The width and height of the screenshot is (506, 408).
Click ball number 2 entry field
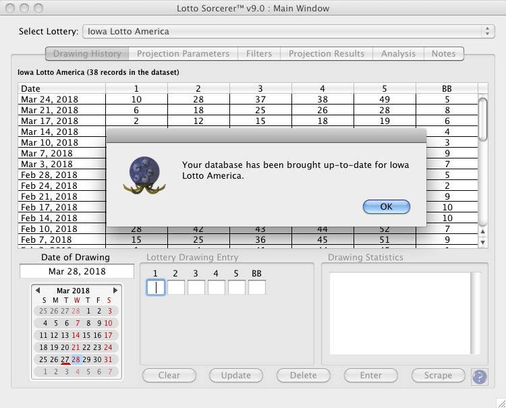tap(176, 287)
